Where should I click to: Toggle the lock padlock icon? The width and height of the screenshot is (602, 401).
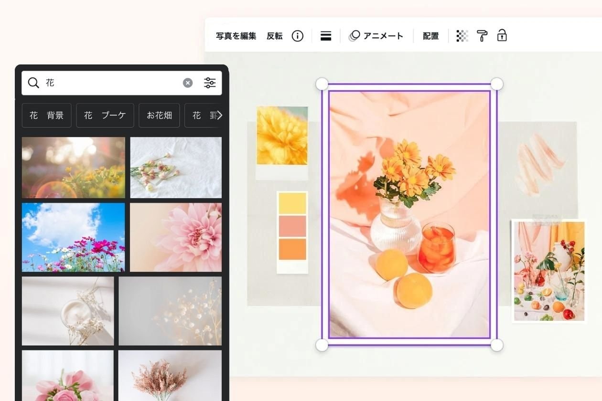pyautogui.click(x=502, y=36)
